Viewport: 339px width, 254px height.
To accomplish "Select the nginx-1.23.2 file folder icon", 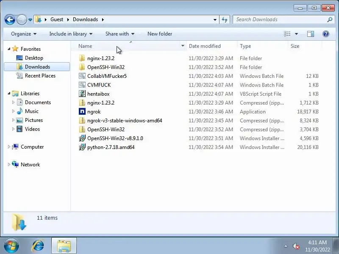I will pyautogui.click(x=82, y=58).
